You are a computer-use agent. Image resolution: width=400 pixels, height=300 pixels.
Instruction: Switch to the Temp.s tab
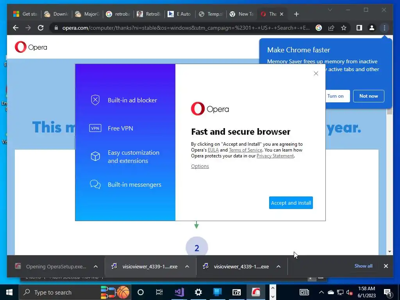[x=211, y=14]
